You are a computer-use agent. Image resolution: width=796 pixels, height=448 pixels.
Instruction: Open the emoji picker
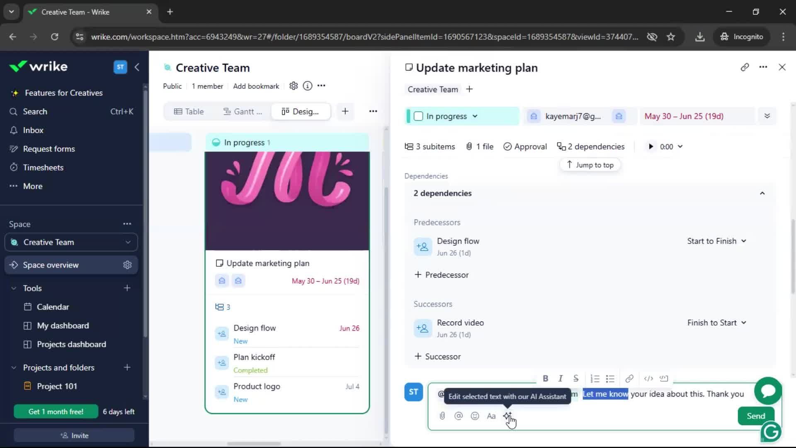[x=475, y=416]
